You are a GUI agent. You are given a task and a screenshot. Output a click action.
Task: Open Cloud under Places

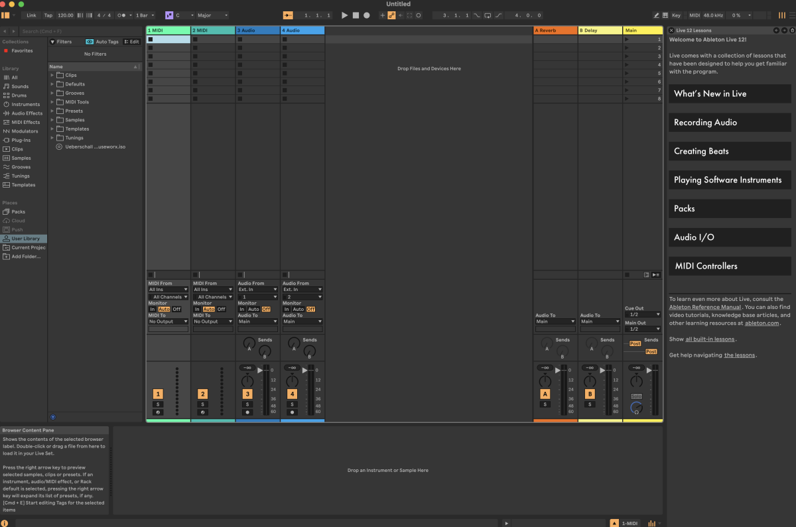click(x=18, y=221)
